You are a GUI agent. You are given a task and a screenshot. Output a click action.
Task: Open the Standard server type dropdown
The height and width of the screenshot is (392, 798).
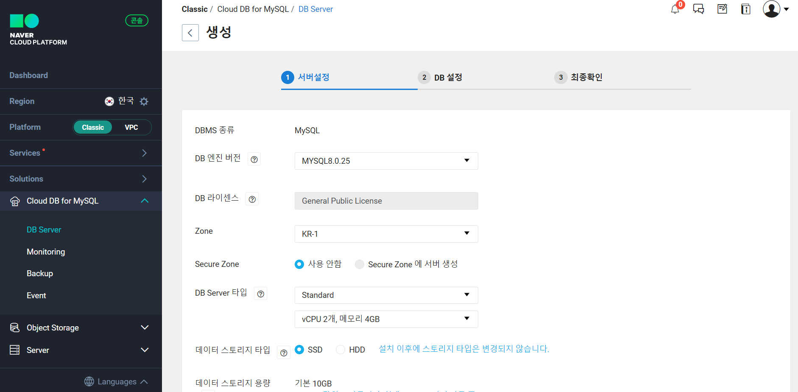pos(386,295)
